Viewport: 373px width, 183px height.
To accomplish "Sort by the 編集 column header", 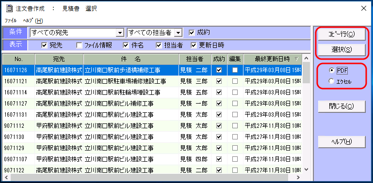I will [x=235, y=59].
